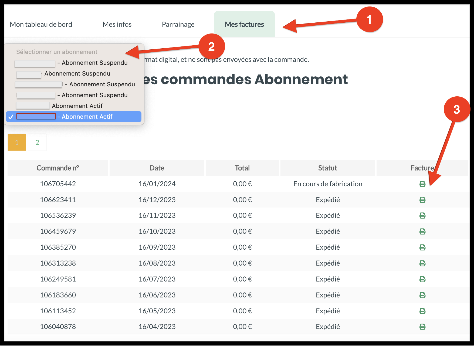The width and height of the screenshot is (474, 346).
Task: Print invoice for order 106113452
Action: (422, 311)
